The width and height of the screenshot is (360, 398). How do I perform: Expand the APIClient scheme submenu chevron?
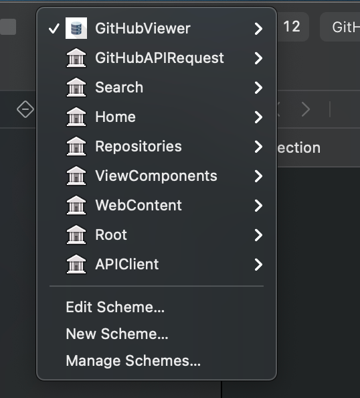pos(258,265)
